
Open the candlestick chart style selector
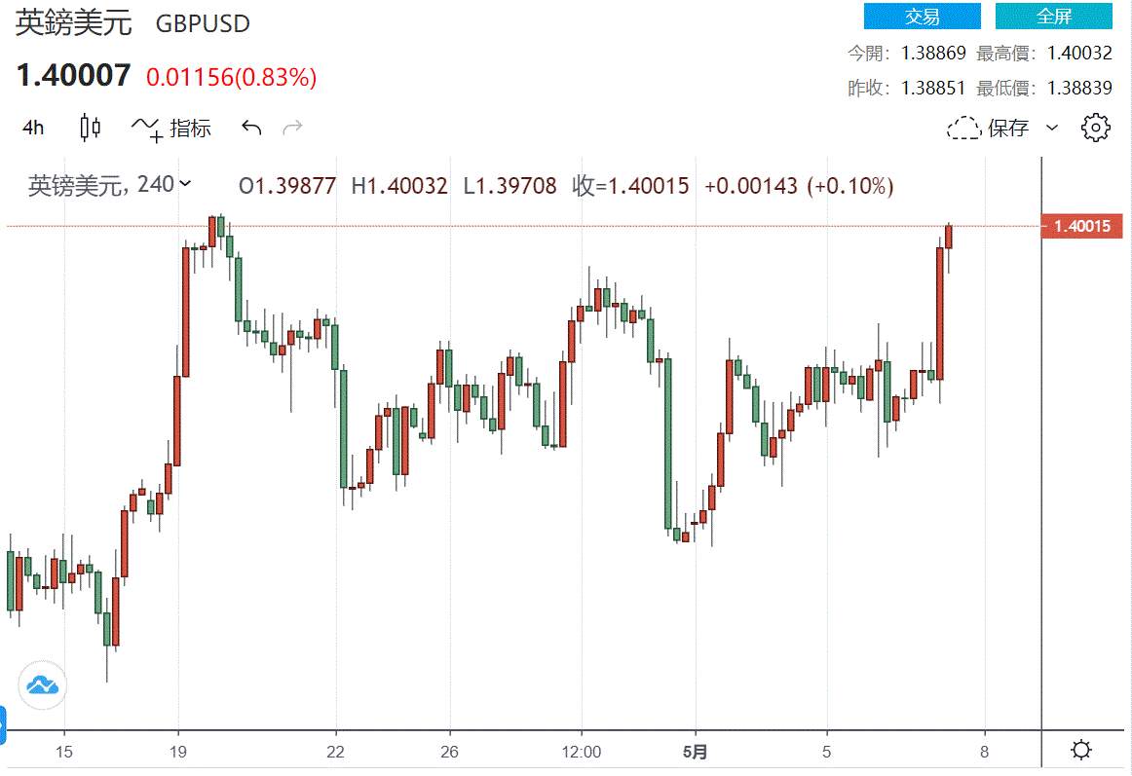tap(91, 128)
